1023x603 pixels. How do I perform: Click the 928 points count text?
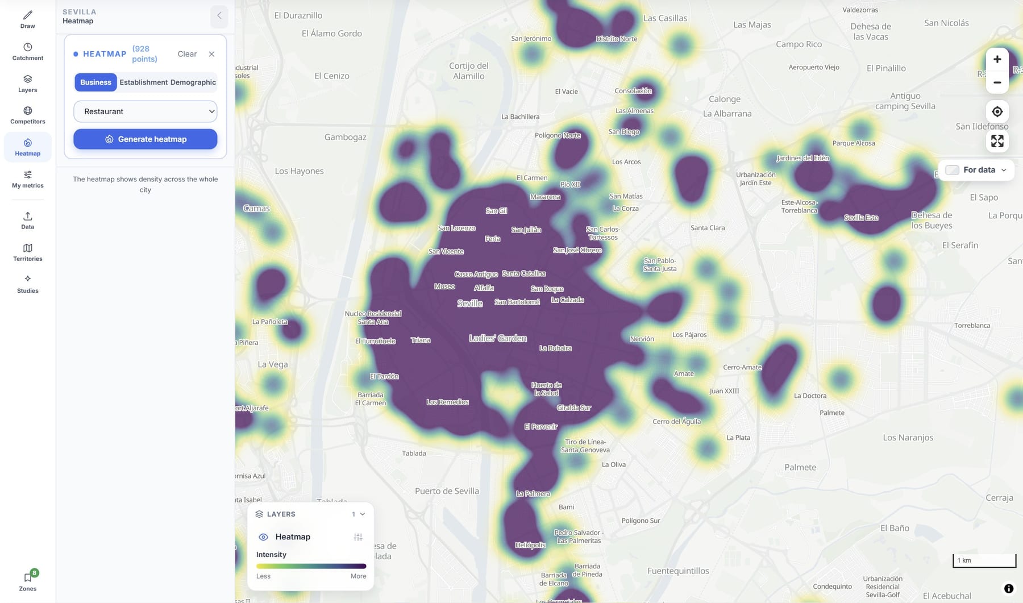144,54
